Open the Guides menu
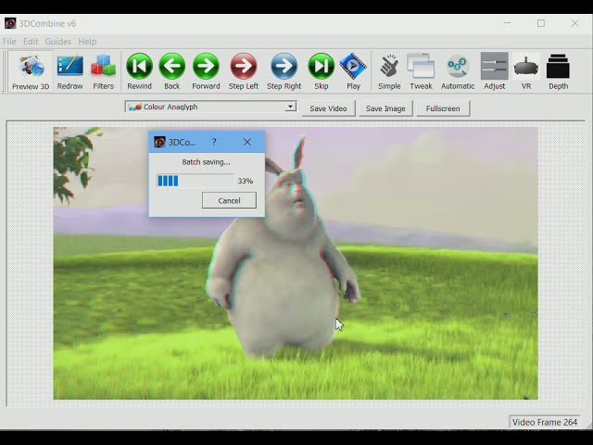Screen dimensions: 593x445 pyautogui.click(x=57, y=41)
